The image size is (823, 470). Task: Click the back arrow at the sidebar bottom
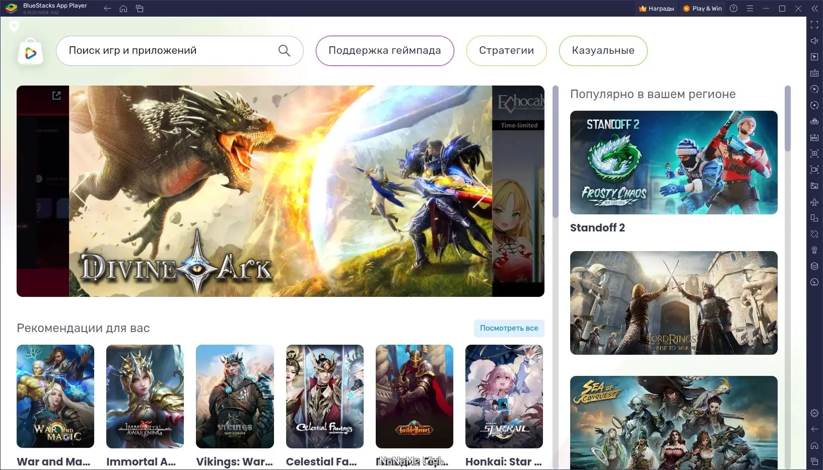click(814, 429)
